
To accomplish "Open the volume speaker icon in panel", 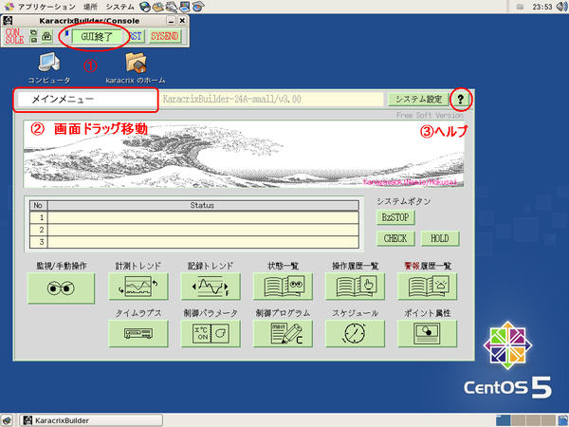I will (561, 7).
